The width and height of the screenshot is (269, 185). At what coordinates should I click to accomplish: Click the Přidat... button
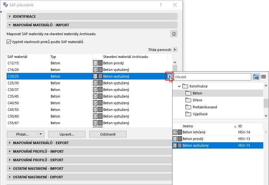pyautogui.click(x=22, y=134)
